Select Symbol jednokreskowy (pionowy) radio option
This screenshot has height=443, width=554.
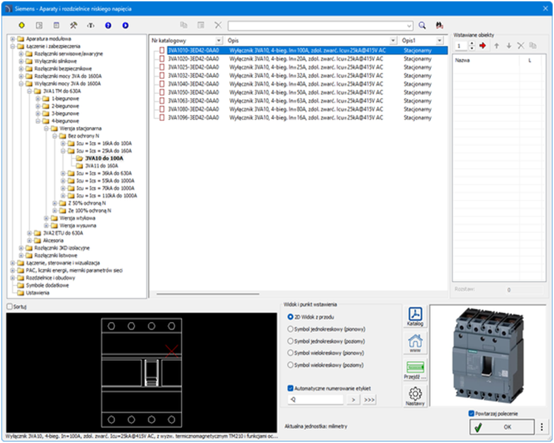tap(291, 329)
